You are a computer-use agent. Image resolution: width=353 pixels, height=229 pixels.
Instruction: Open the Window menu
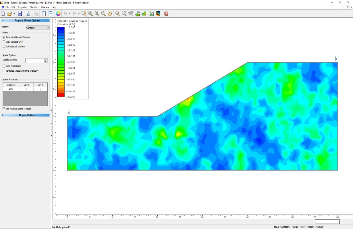45,7
